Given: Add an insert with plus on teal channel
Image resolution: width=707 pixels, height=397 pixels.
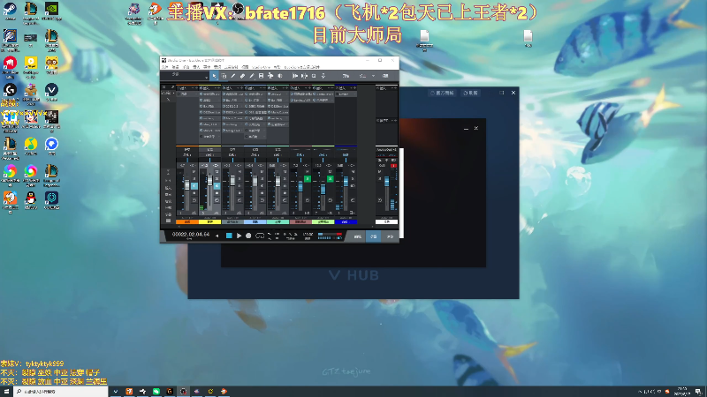Looking at the screenshot, I should [286, 88].
